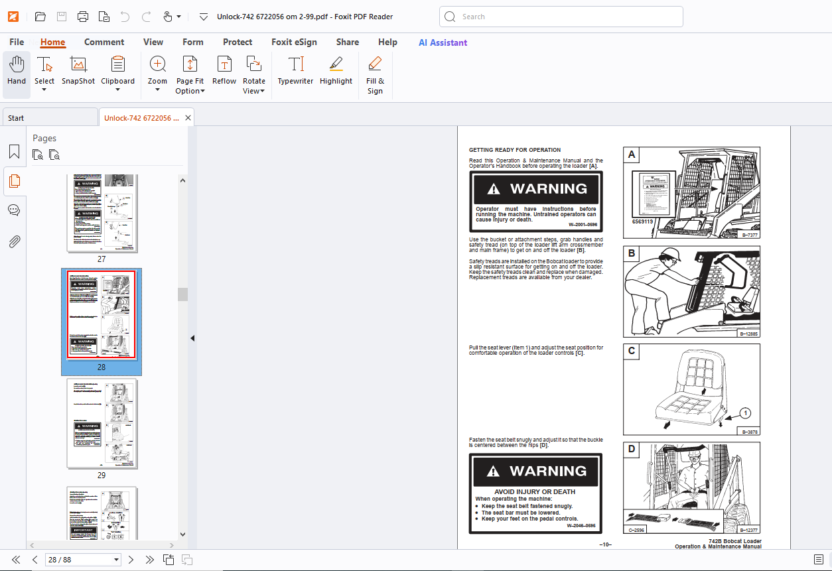Select page 27 thumbnail
Viewport: 832px width, 571px height.
point(102,214)
